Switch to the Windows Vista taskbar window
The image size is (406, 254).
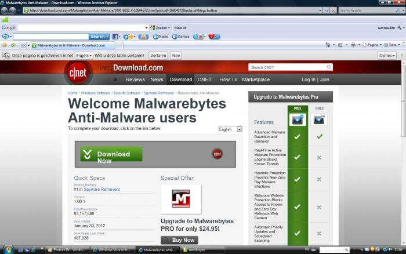click(112, 250)
